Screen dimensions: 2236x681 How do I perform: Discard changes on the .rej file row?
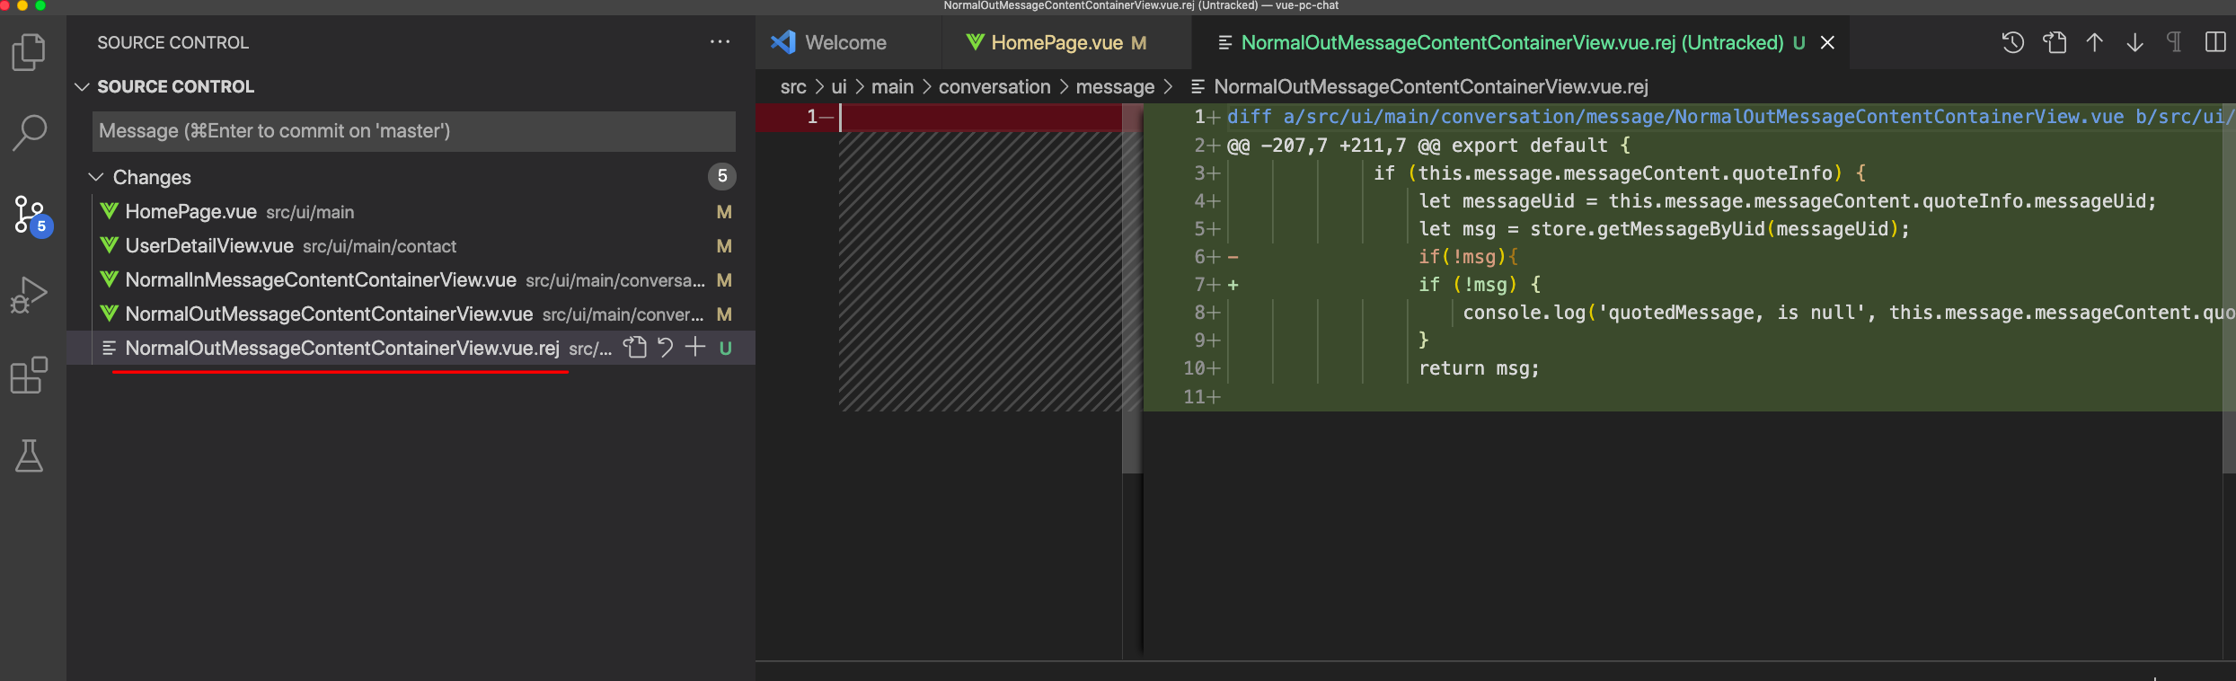(665, 348)
